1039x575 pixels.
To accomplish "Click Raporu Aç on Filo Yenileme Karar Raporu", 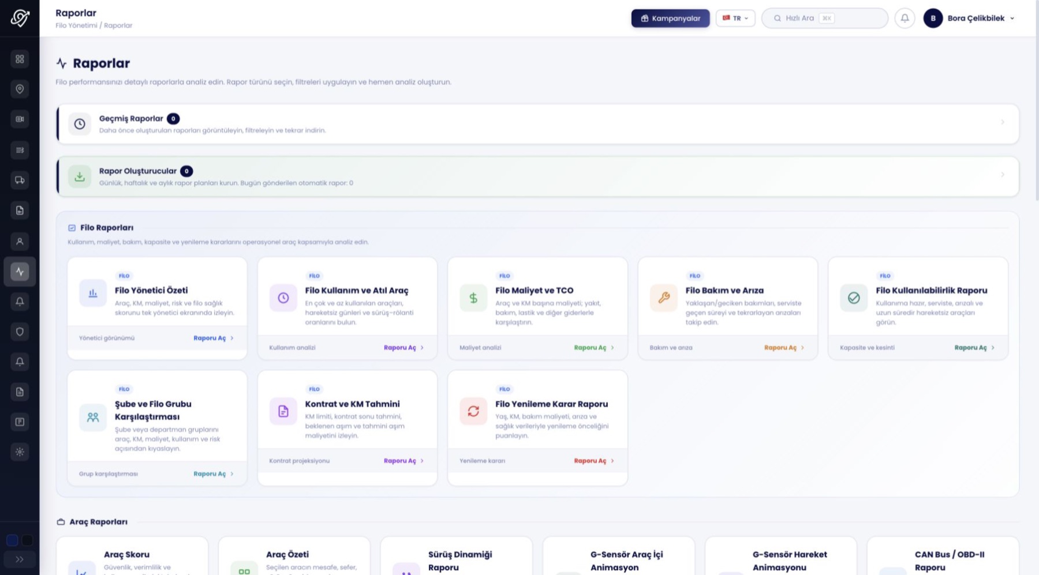I will click(594, 461).
